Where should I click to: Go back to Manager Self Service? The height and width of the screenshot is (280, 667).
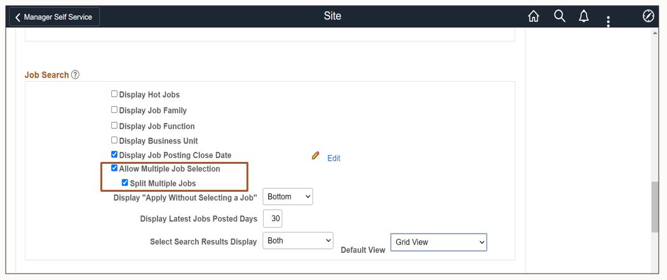point(54,17)
